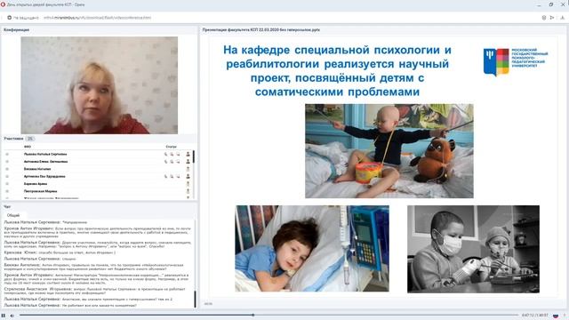Screen dimensions: 569x320
Task: Click the Чат panel header
Action: click(x=7, y=207)
